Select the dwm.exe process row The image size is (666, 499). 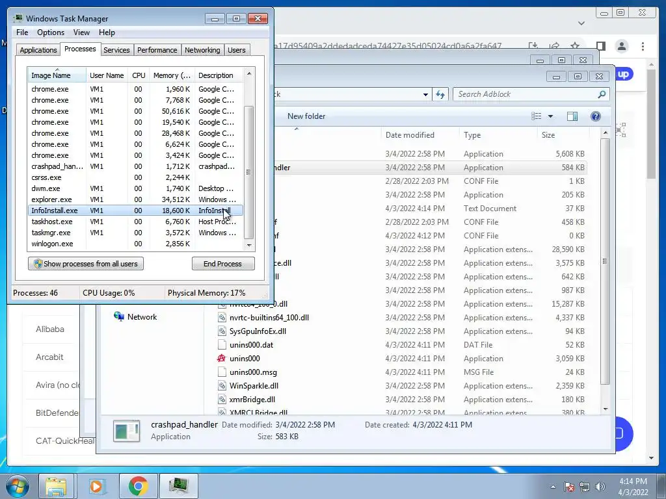(135, 188)
